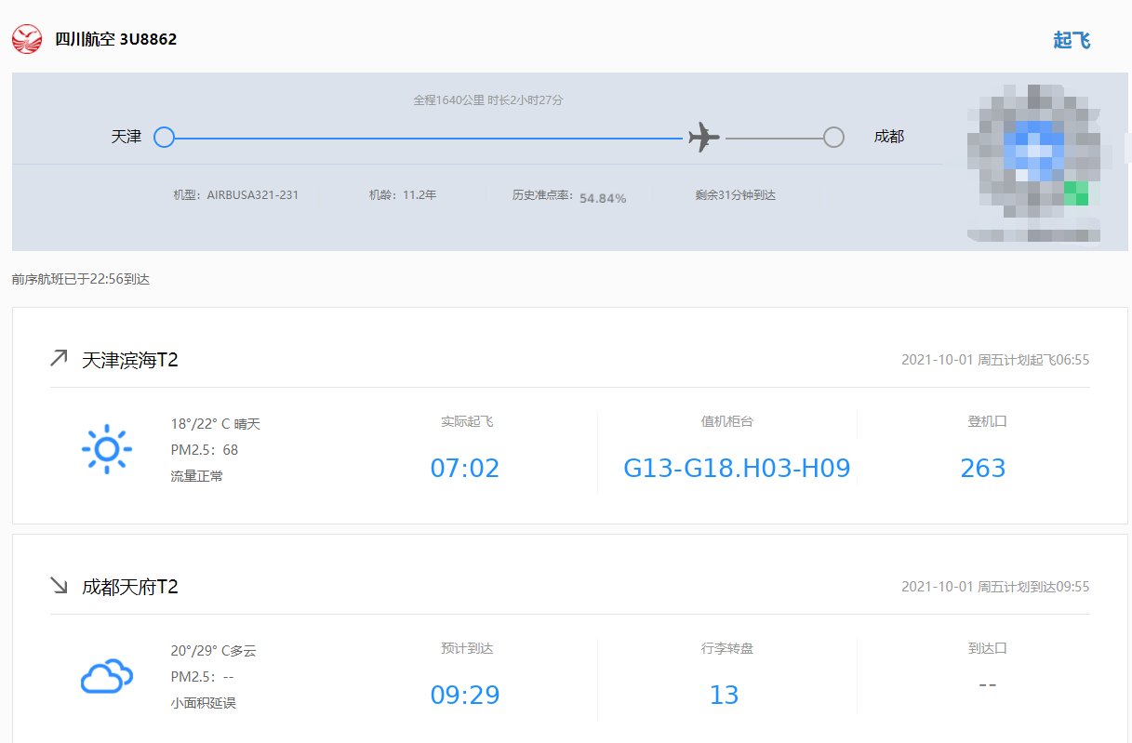Click the 流量正常 traffic status
This screenshot has width=1132, height=743.
point(196,476)
